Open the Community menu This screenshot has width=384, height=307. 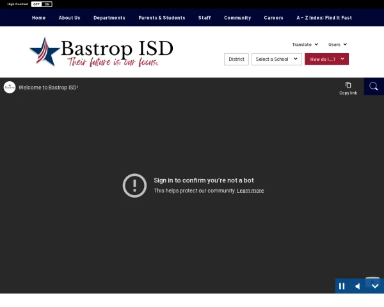[x=237, y=18]
